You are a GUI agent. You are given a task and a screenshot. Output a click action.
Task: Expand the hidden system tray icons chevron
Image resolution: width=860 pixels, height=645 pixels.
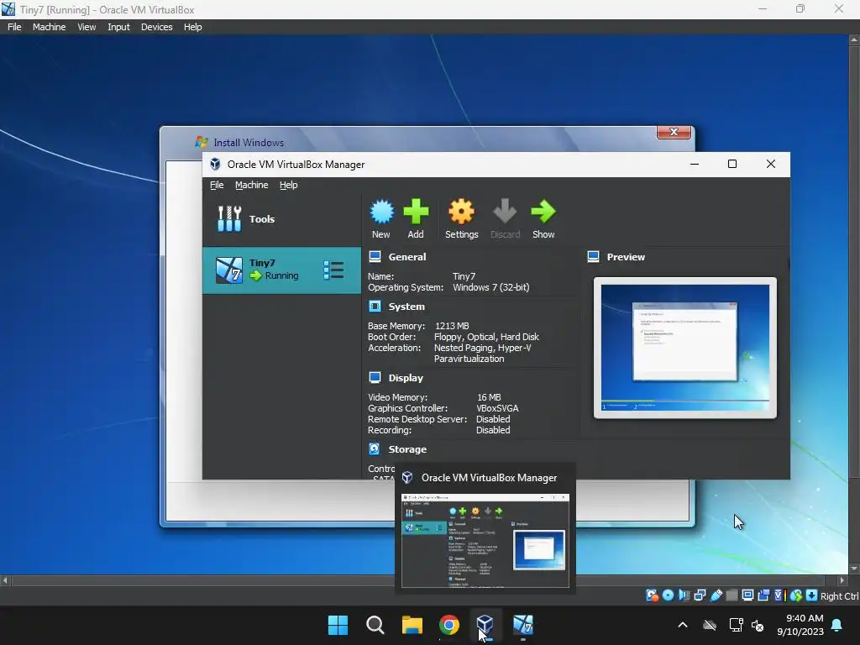coord(682,625)
